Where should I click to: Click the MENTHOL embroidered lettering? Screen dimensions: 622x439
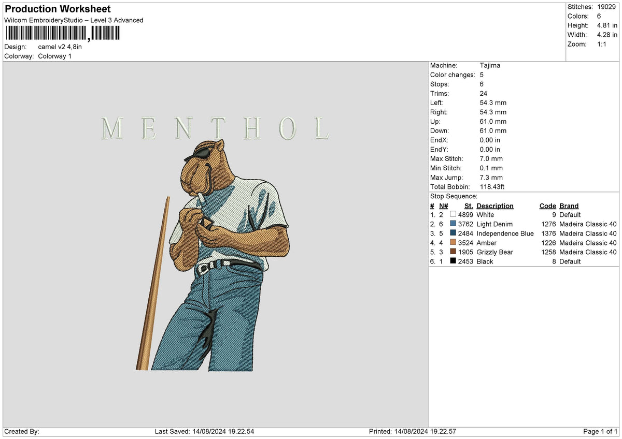click(216, 128)
